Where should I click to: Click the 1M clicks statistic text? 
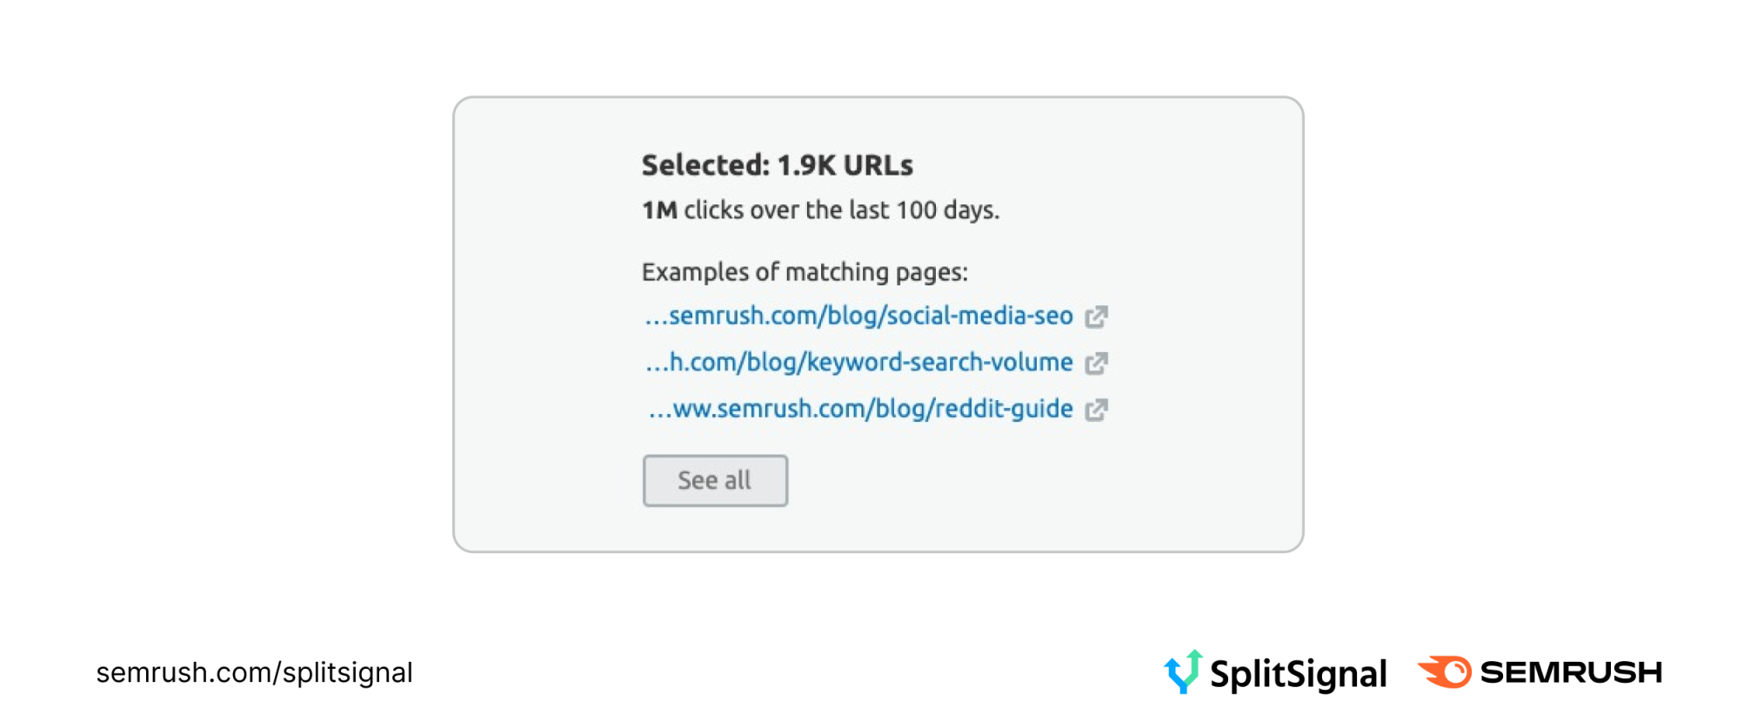coord(821,210)
